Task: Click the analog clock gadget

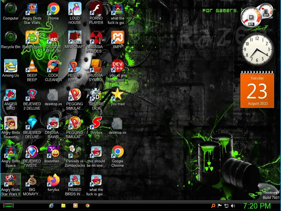Action: 257,49
